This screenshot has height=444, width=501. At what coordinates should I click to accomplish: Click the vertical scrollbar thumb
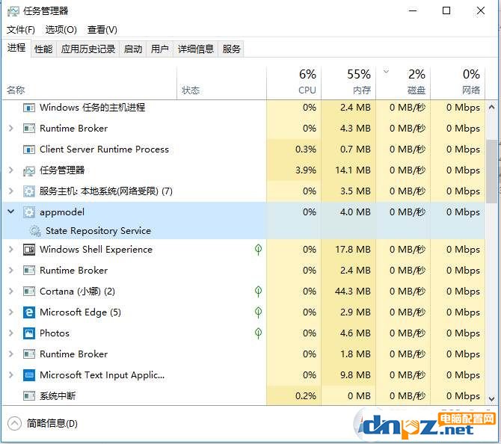492,171
